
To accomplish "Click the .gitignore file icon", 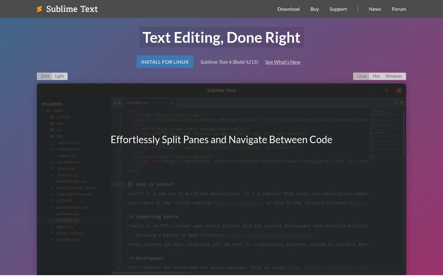I will [52, 169].
